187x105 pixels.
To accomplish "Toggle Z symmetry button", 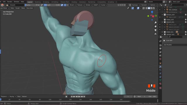I will 125,5.
